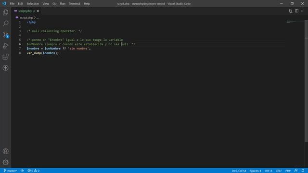308x173 pixels.
Task: Click 'null coalescing operator' comment
Action: 54,31
